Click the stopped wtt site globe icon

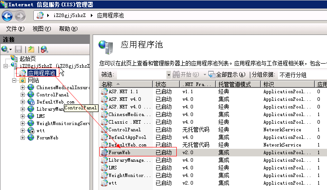coord(31,130)
